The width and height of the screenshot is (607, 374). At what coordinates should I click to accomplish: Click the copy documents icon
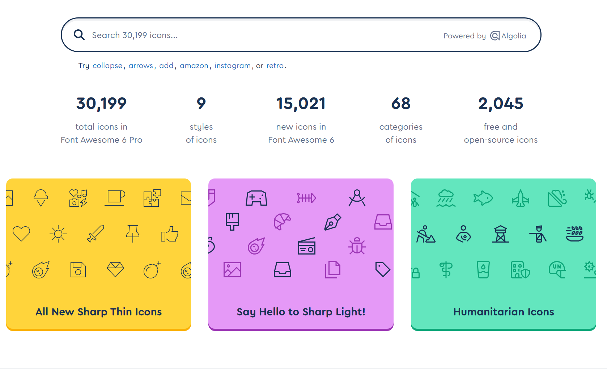[x=333, y=270]
